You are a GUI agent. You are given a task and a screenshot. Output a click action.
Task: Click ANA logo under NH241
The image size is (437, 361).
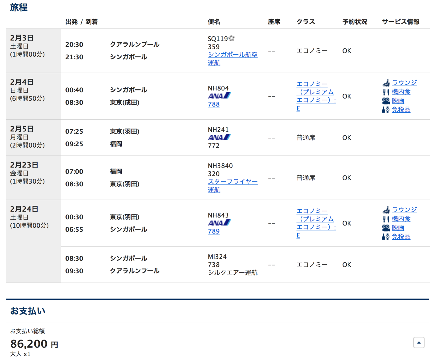pyautogui.click(x=219, y=137)
